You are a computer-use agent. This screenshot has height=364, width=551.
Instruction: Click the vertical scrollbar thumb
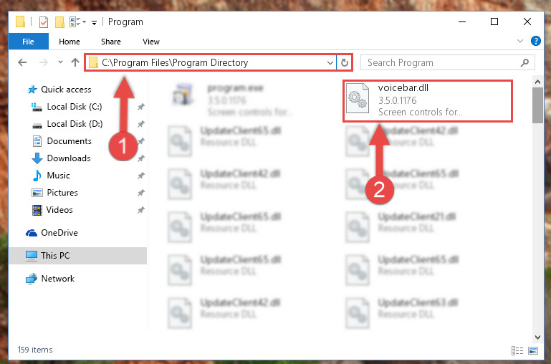[x=537, y=105]
